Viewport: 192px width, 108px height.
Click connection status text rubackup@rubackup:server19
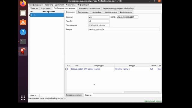pos(53,98)
